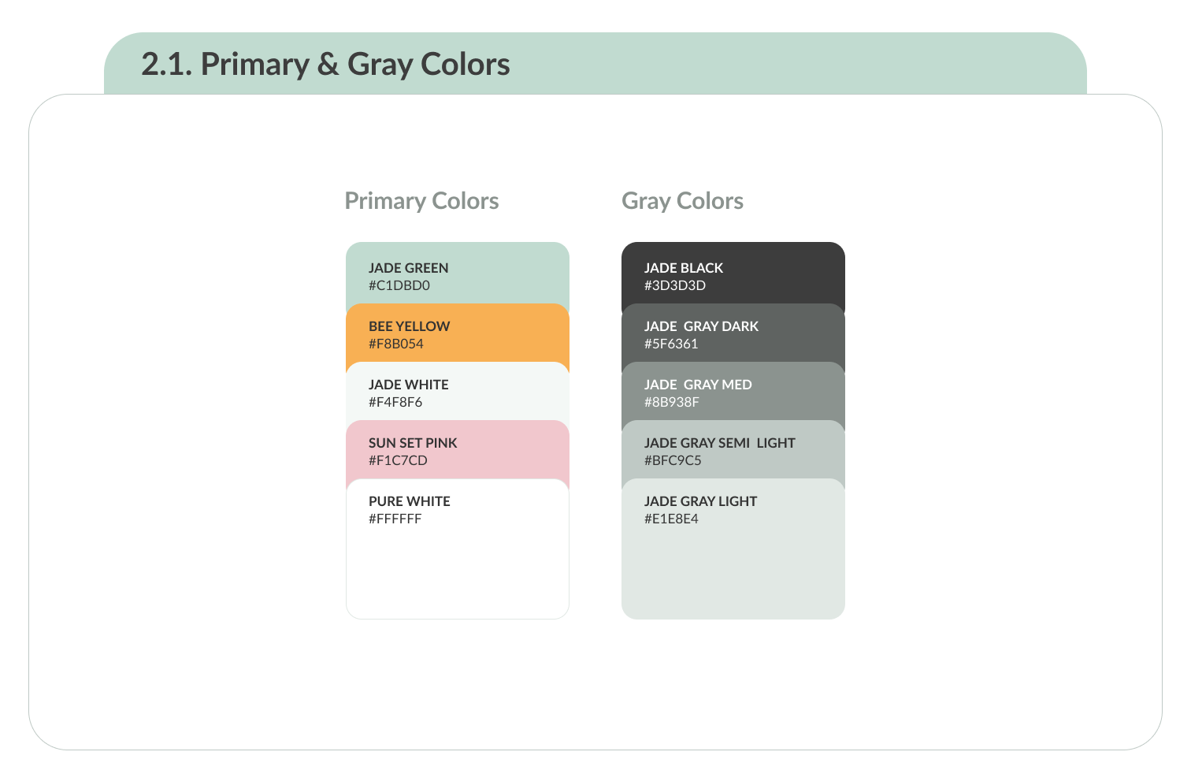Select the Jade Gray Semi Light swatch
This screenshot has width=1191, height=774.
point(733,450)
